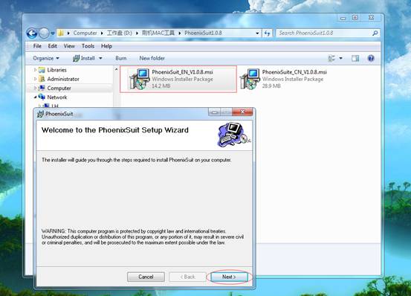Image resolution: width=411 pixels, height=296 pixels.
Task: Open Explorer help icon
Action: click(x=371, y=58)
